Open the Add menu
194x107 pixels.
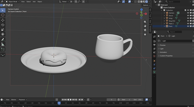click(34, 2)
